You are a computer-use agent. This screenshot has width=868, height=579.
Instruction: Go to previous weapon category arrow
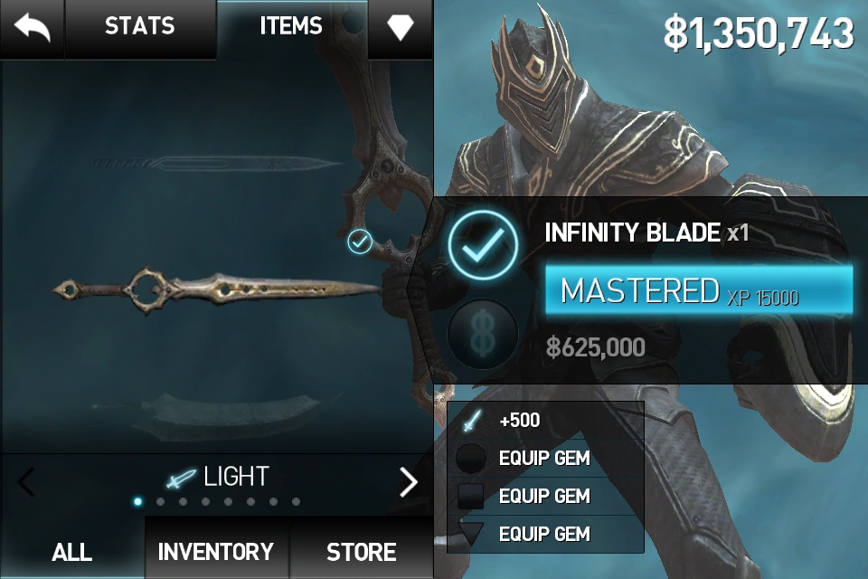pyautogui.click(x=26, y=482)
